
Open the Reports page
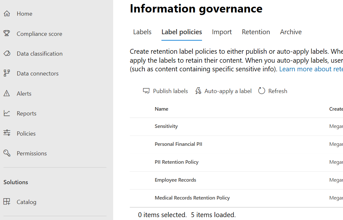[27, 114]
